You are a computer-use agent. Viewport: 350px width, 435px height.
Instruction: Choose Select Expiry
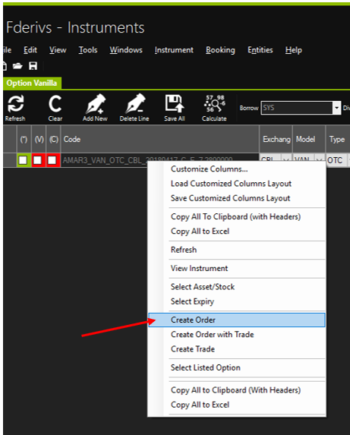(x=192, y=301)
